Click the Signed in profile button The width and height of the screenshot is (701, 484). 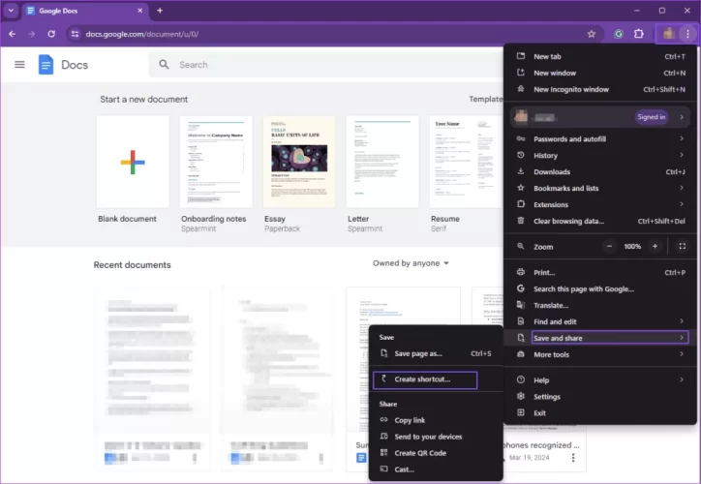(x=651, y=117)
